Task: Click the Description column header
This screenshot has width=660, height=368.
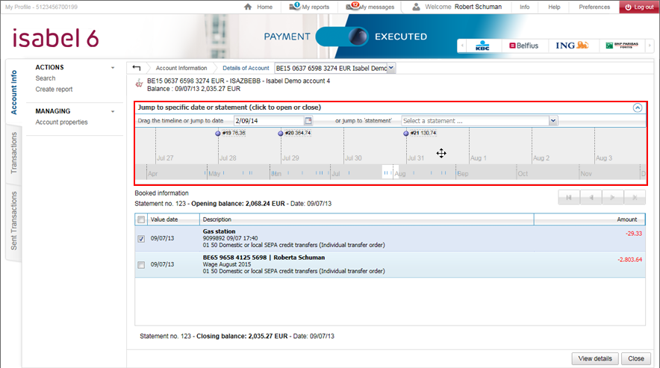Action: coord(366,219)
